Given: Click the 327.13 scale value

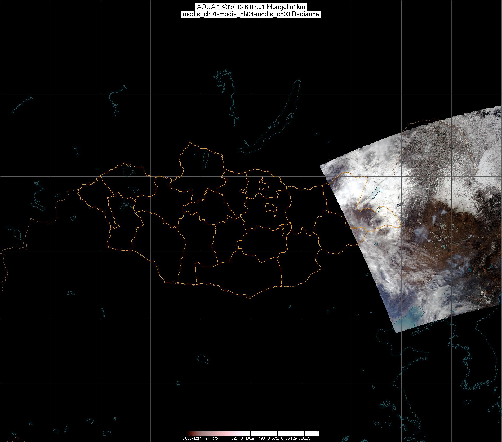Looking at the screenshot, I should coord(237,439).
